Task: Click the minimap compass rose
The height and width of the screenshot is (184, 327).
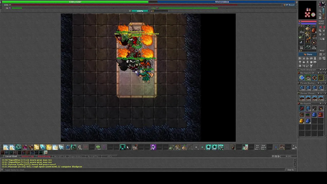Action: (322, 4)
